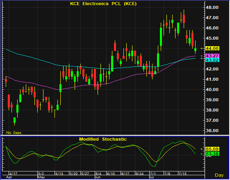Image resolution: width=230 pixels, height=180 pixels.
Task: Click the 7/8 date marker
Action: click(167, 173)
